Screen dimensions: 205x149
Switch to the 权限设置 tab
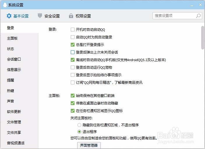tap(80, 16)
